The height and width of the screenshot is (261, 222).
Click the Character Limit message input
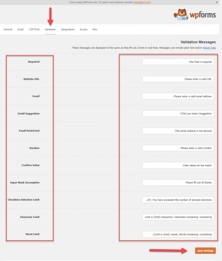(178, 217)
